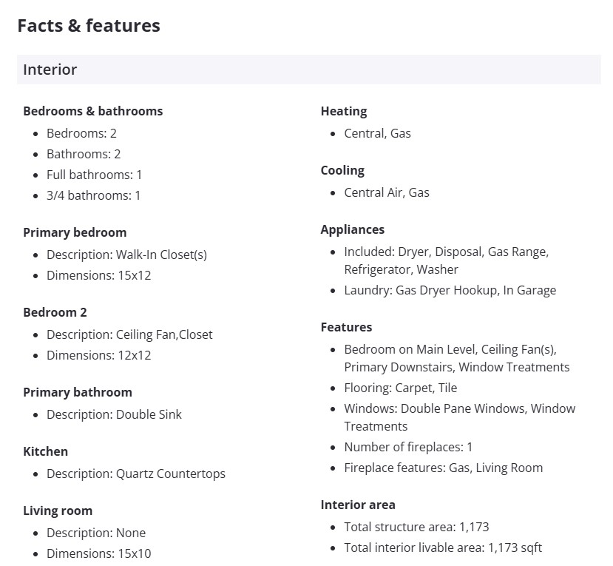Select the Number of fireplaces: 1 entry
Viewport: 613px width, 566px height.
tap(408, 447)
